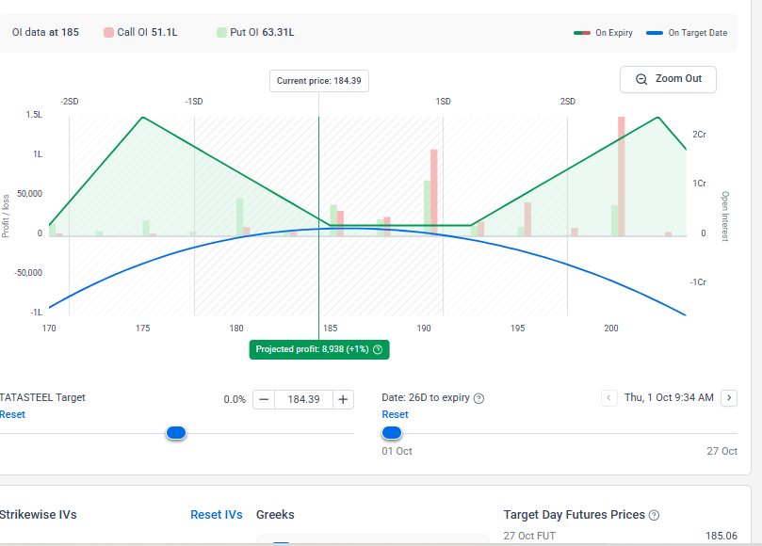Click the -2SD marker label

[70, 102]
